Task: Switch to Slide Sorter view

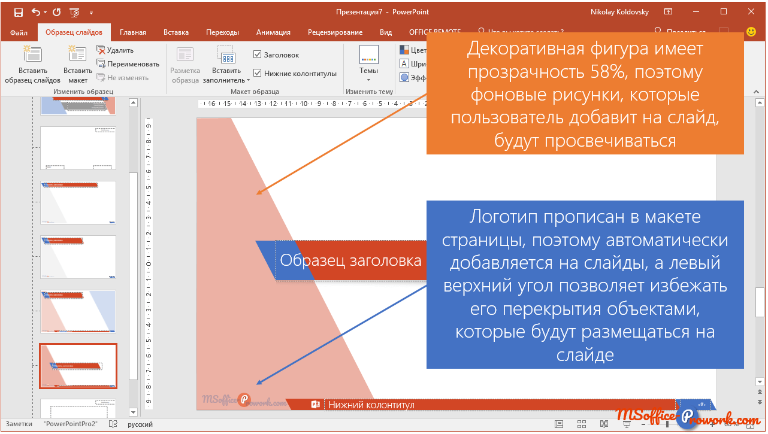Action: coord(583,424)
